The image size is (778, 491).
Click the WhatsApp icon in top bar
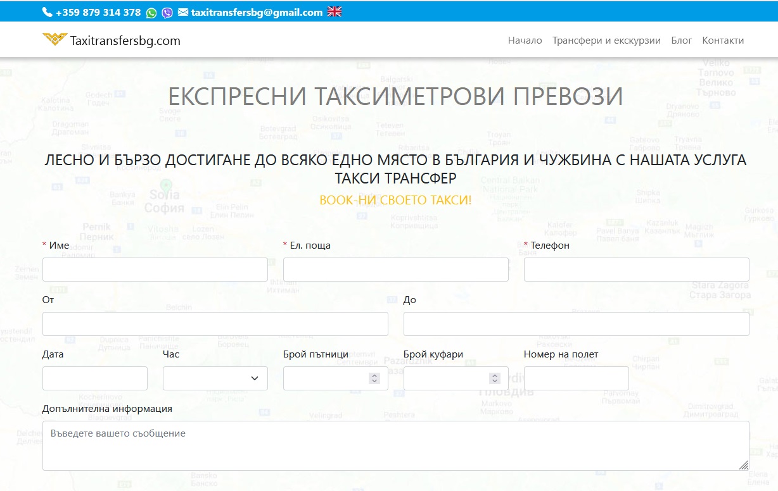(x=151, y=13)
